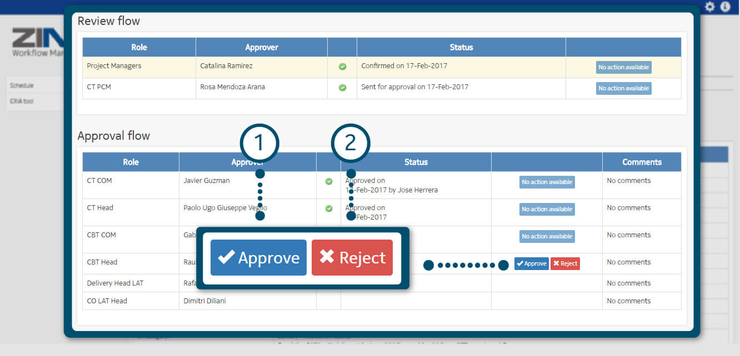Open the settings gear icon
The width and height of the screenshot is (740, 356).
click(710, 7)
